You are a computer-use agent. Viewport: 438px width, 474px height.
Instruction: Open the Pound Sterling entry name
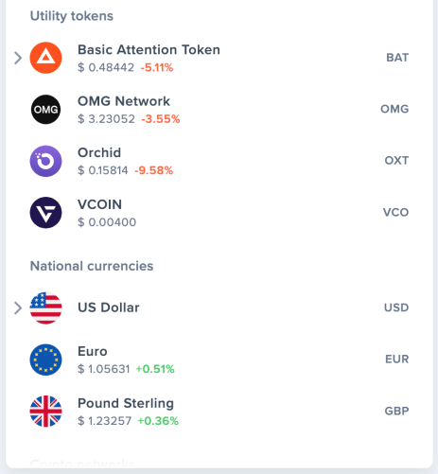[126, 403]
